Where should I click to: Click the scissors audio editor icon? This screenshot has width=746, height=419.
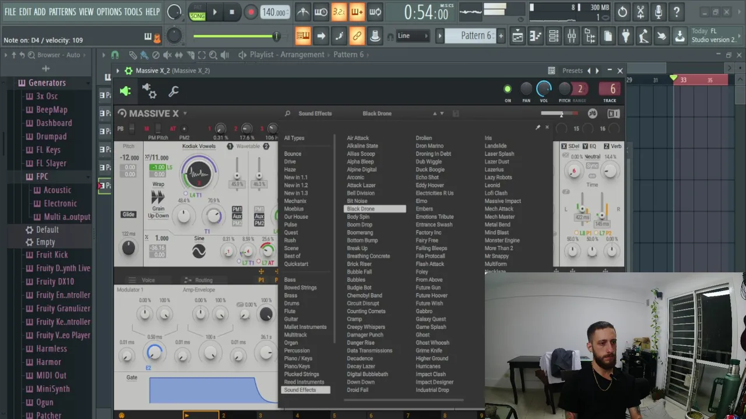click(x=641, y=12)
